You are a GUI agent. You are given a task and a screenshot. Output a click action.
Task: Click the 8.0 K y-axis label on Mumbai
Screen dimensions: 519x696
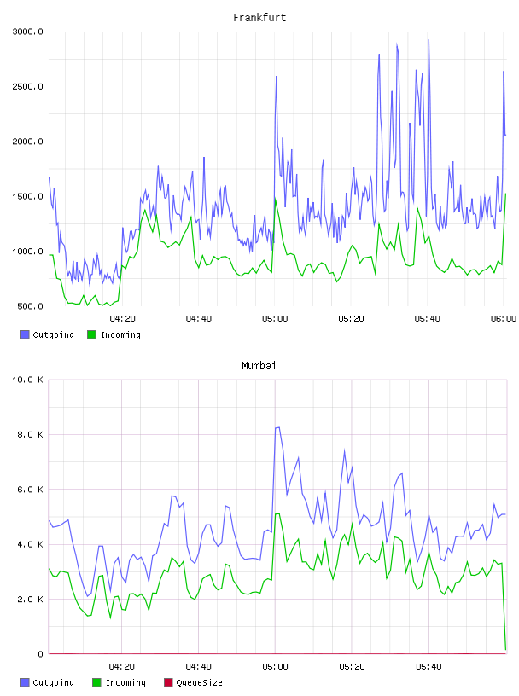click(30, 434)
